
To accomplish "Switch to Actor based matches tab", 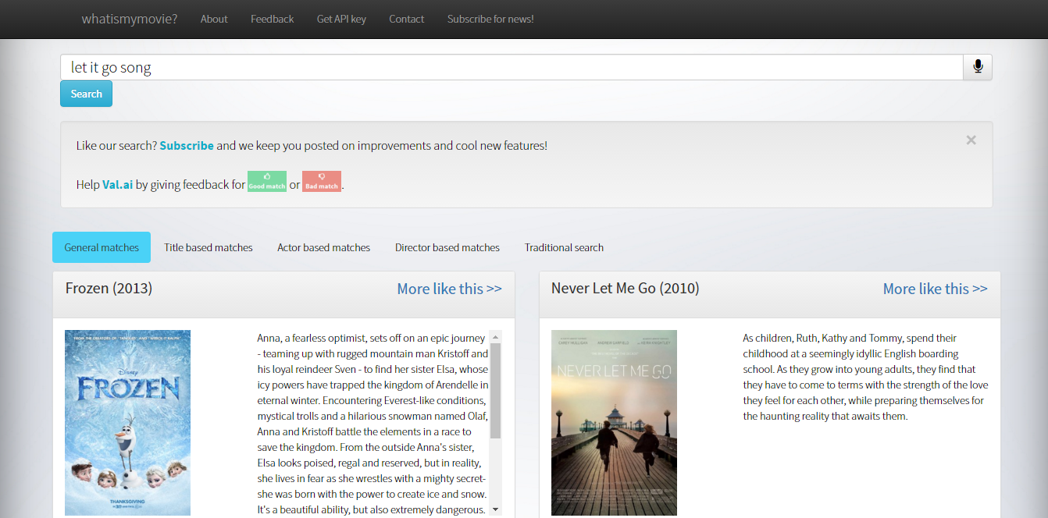I will click(324, 247).
